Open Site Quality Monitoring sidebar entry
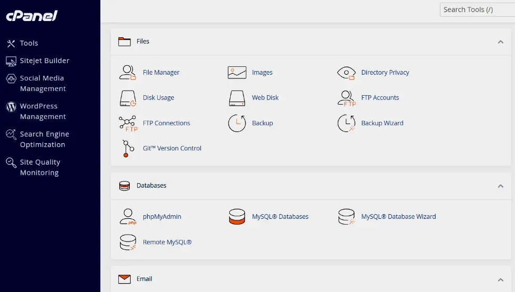The image size is (515, 292). coord(40,167)
